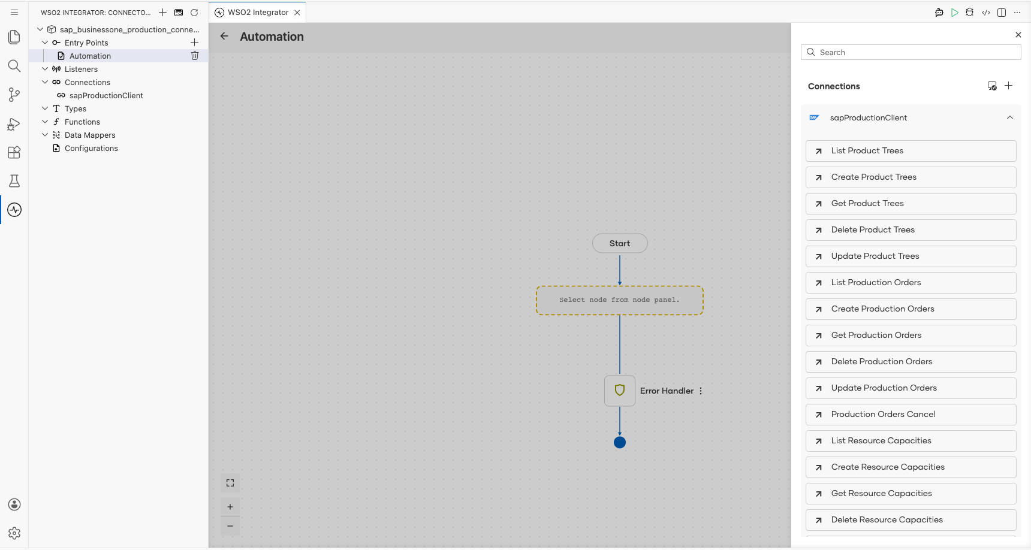Open Configurations in the project tree
The width and height of the screenshot is (1031, 550).
pyautogui.click(x=91, y=148)
